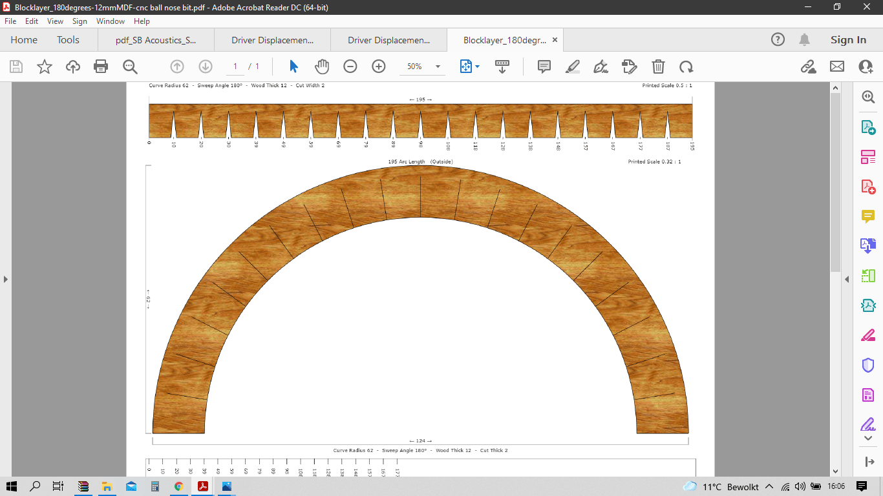The image size is (883, 496).
Task: Open the File menu
Action: pos(10,21)
